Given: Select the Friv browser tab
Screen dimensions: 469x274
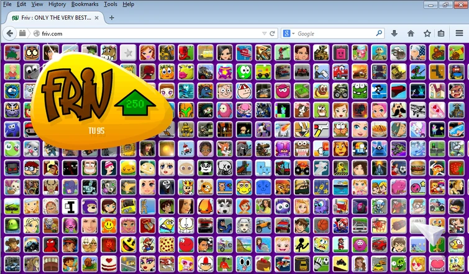Looking at the screenshot, I should [x=55, y=18].
